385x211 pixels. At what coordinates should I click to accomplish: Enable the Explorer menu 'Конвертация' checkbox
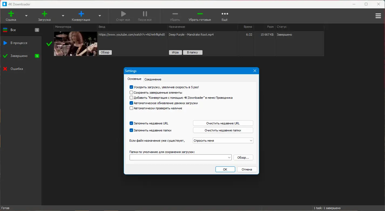131,98
